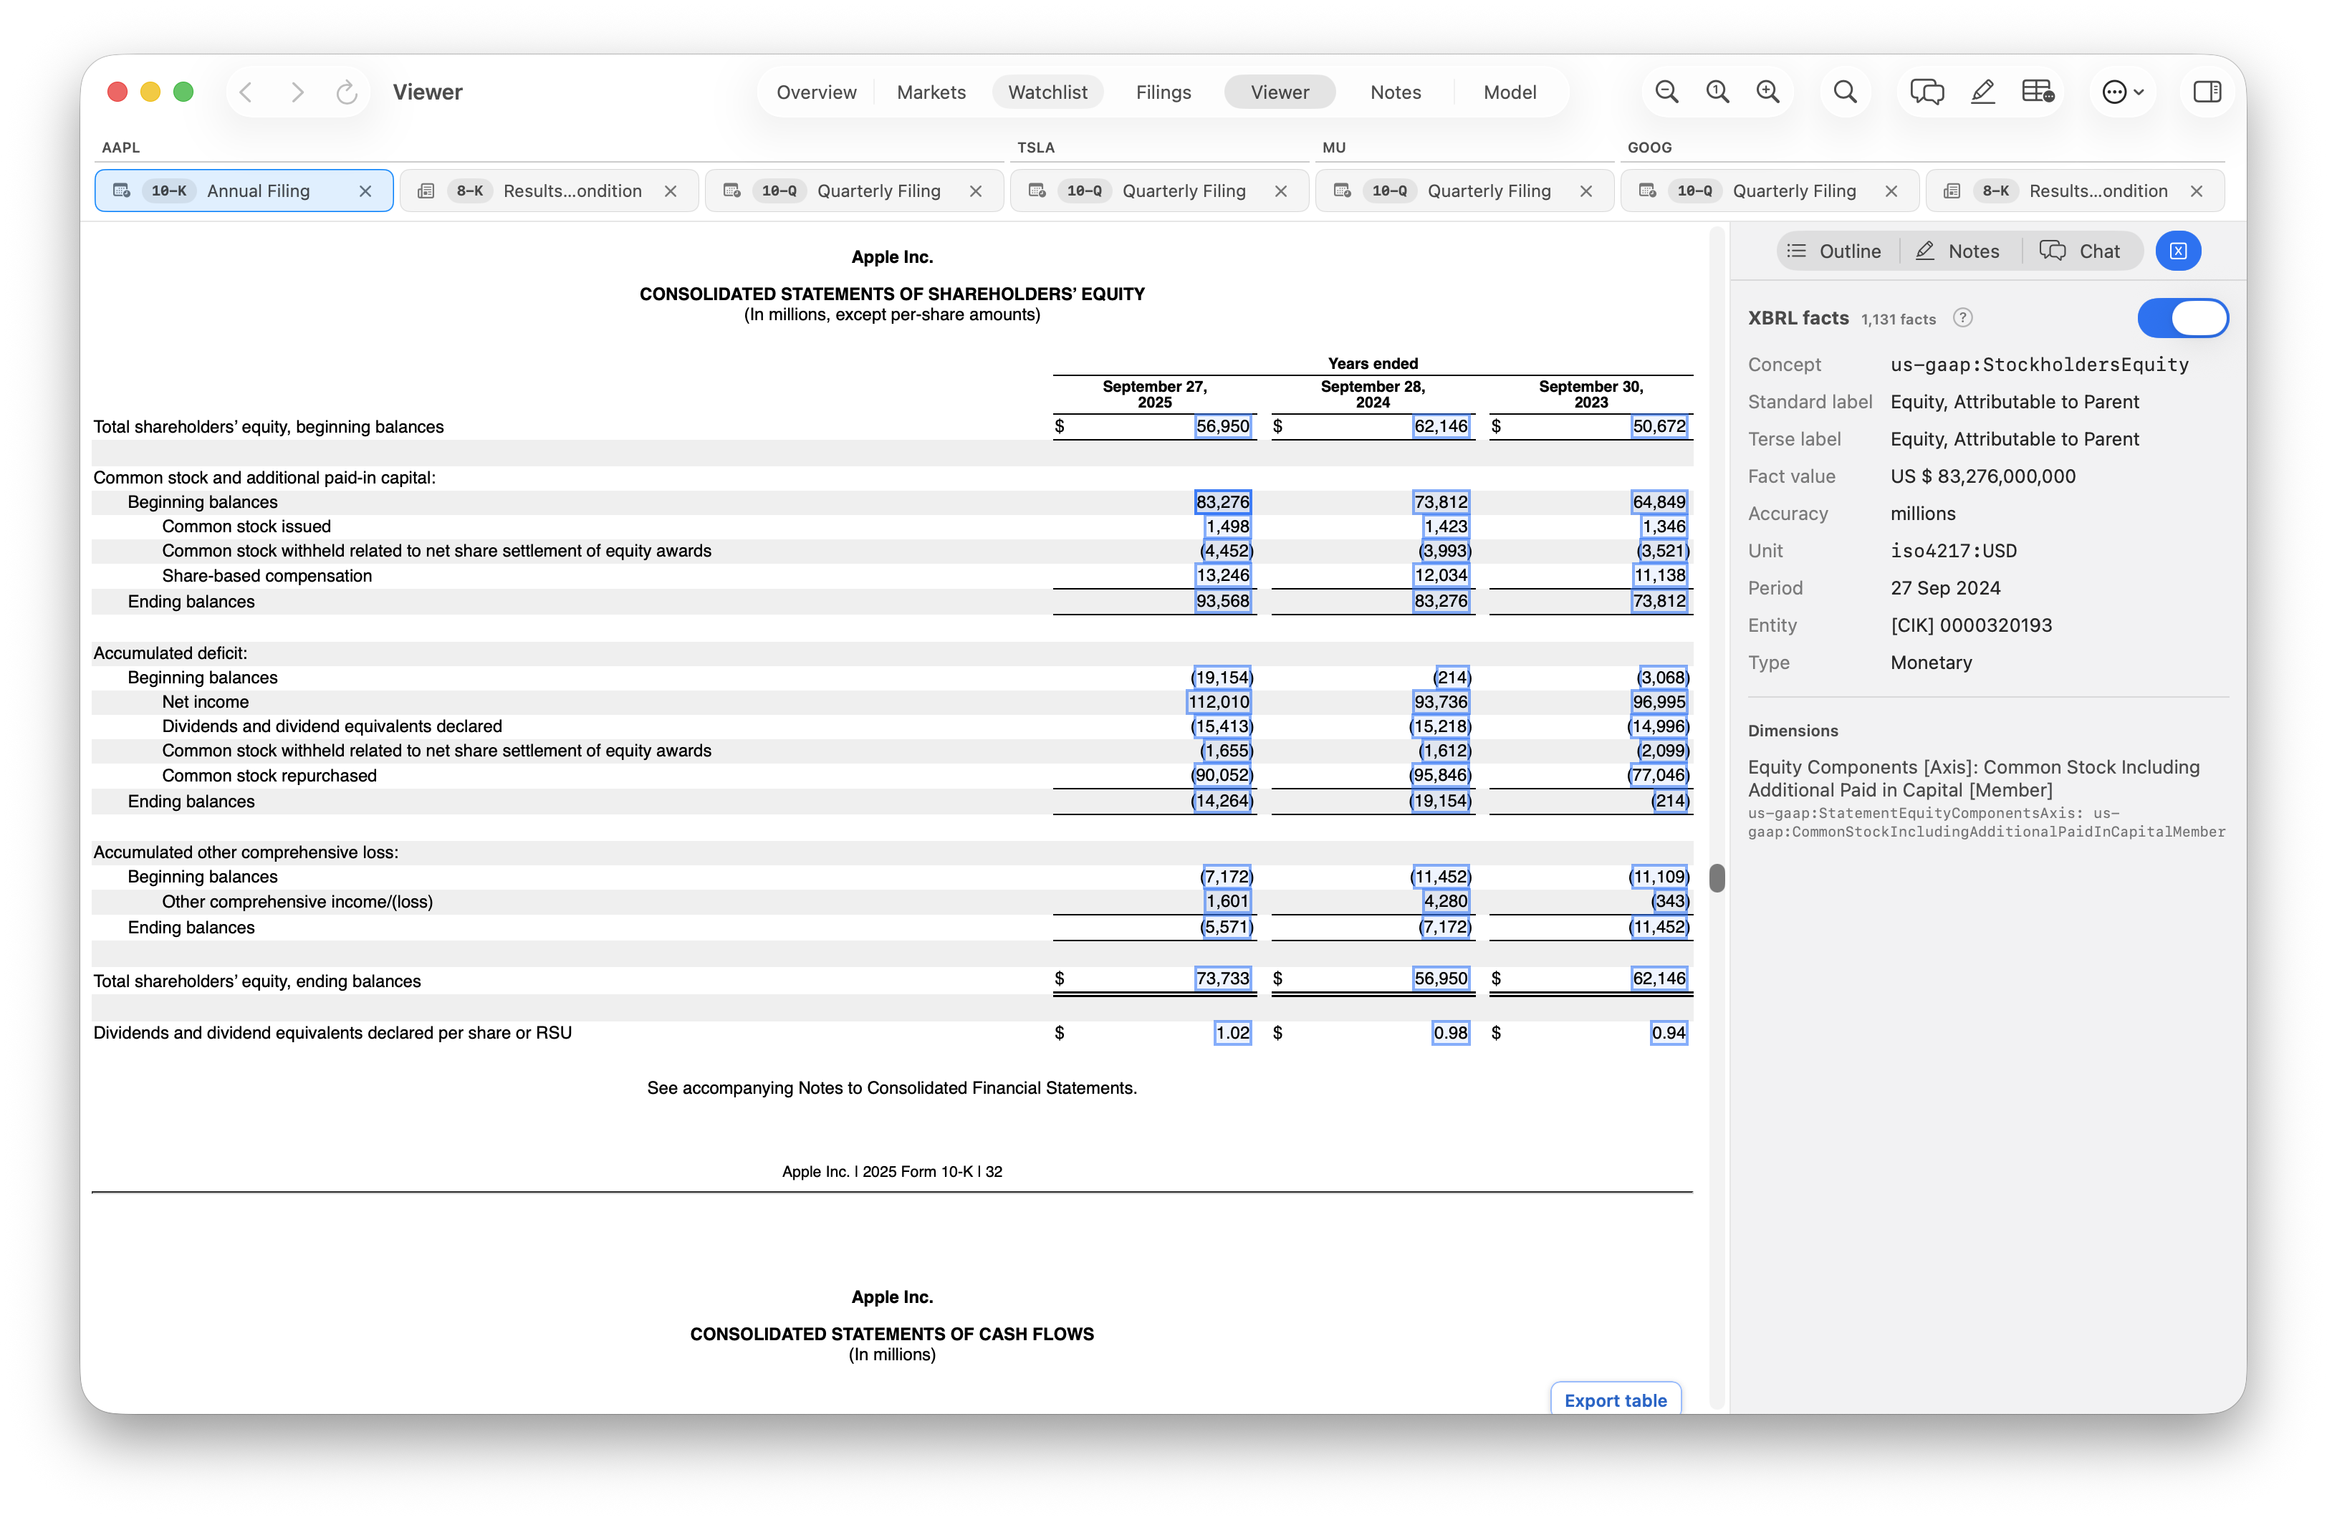The width and height of the screenshot is (2327, 1520).
Task: Select the pencil annotate toolbar icon
Action: [1983, 92]
